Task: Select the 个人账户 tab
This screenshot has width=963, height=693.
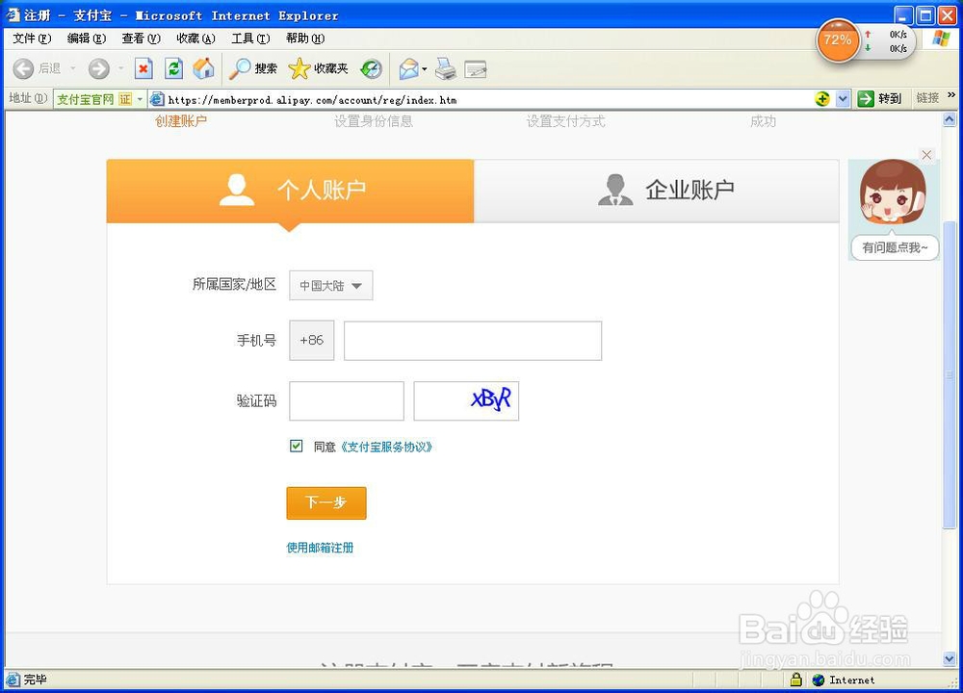Action: [290, 191]
